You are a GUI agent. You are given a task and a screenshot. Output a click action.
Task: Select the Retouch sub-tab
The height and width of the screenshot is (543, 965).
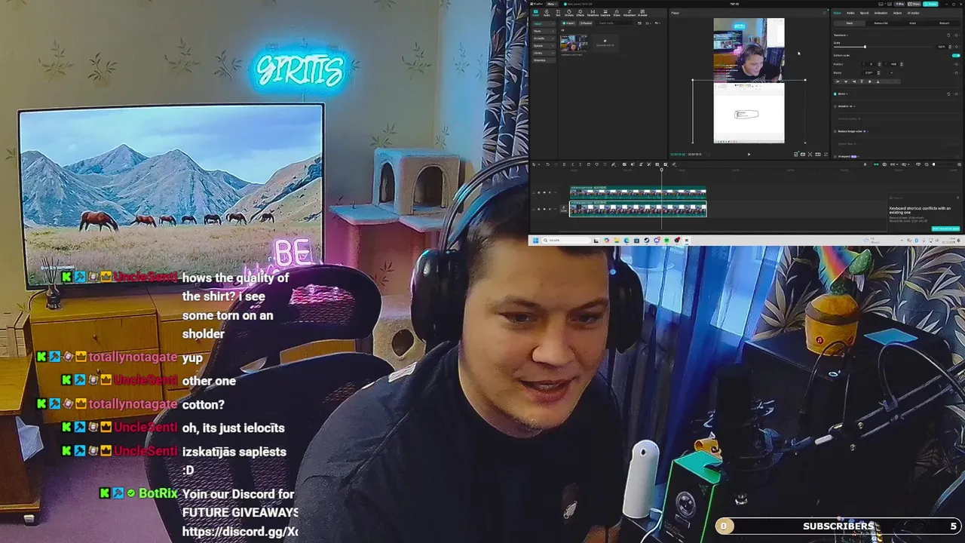point(945,23)
